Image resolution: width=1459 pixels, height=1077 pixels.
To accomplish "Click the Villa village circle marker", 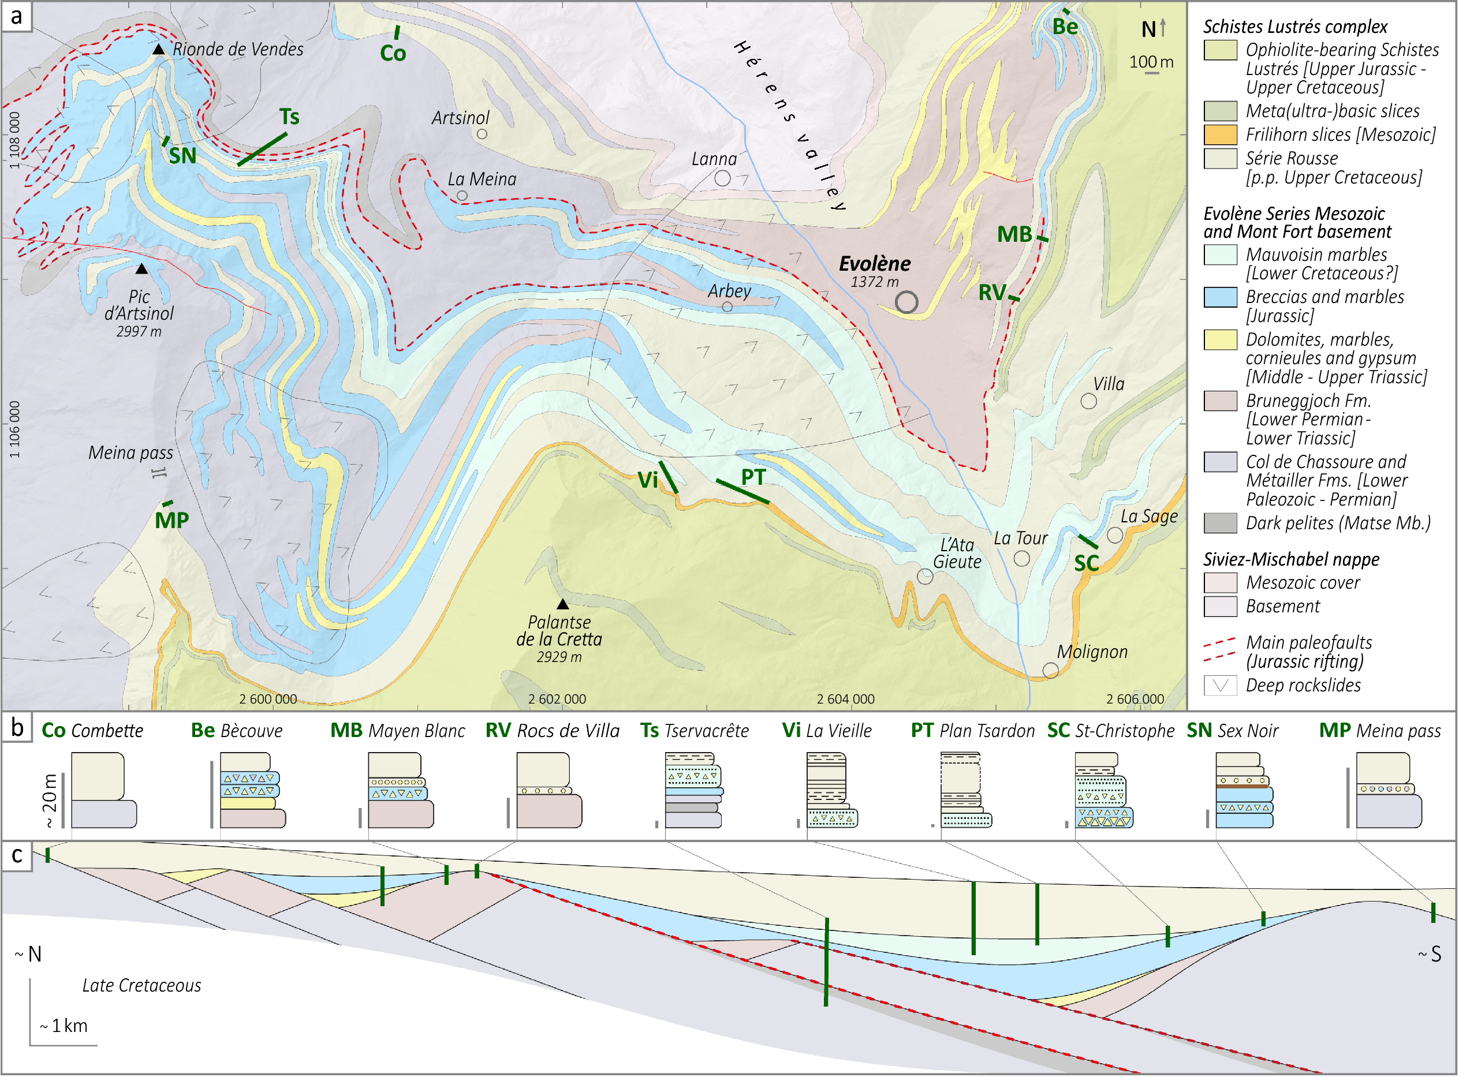I will coord(1088,402).
